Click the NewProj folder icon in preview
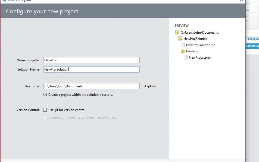The height and width of the screenshot is (162, 259). click(183, 51)
